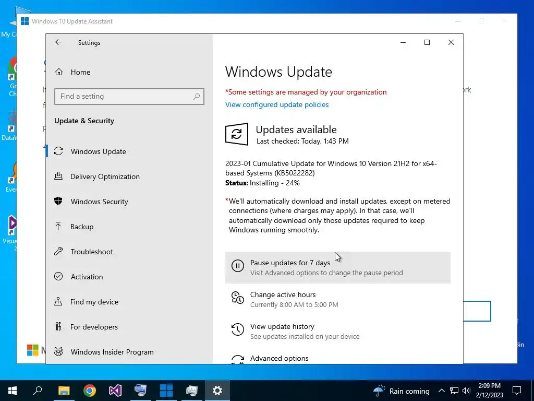Click the volume speaker icon
Image resolution: width=534 pixels, height=401 pixels.
467,391
